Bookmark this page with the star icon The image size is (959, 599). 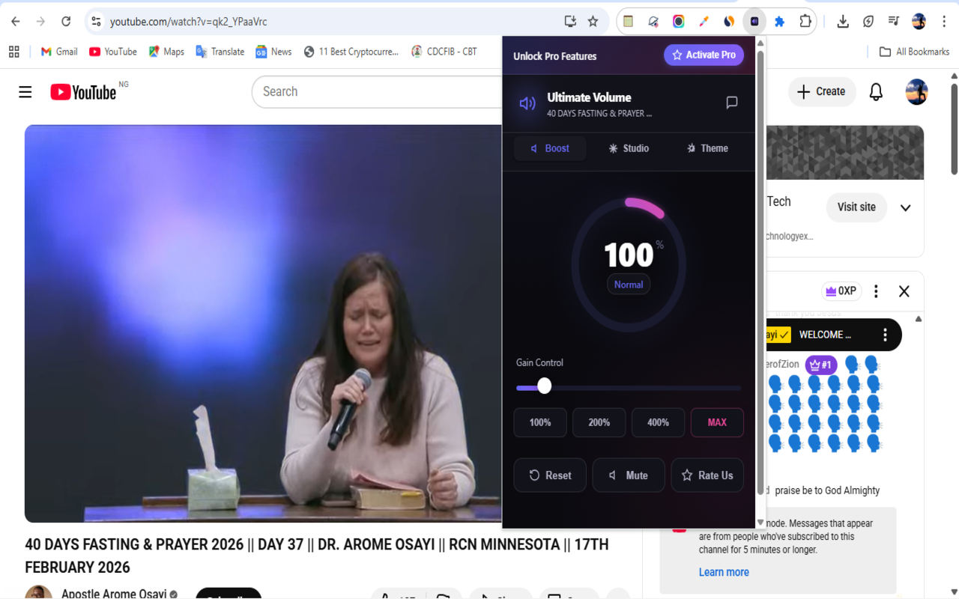pyautogui.click(x=593, y=22)
